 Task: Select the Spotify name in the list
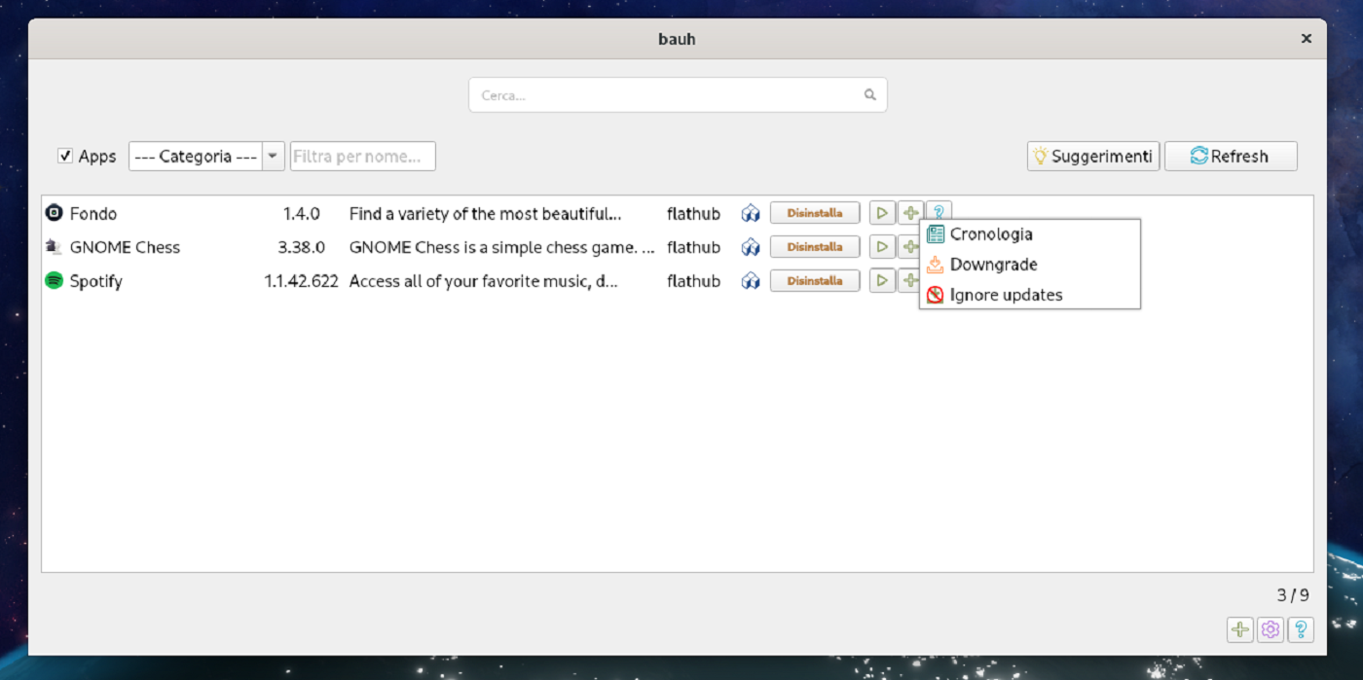[x=96, y=281]
